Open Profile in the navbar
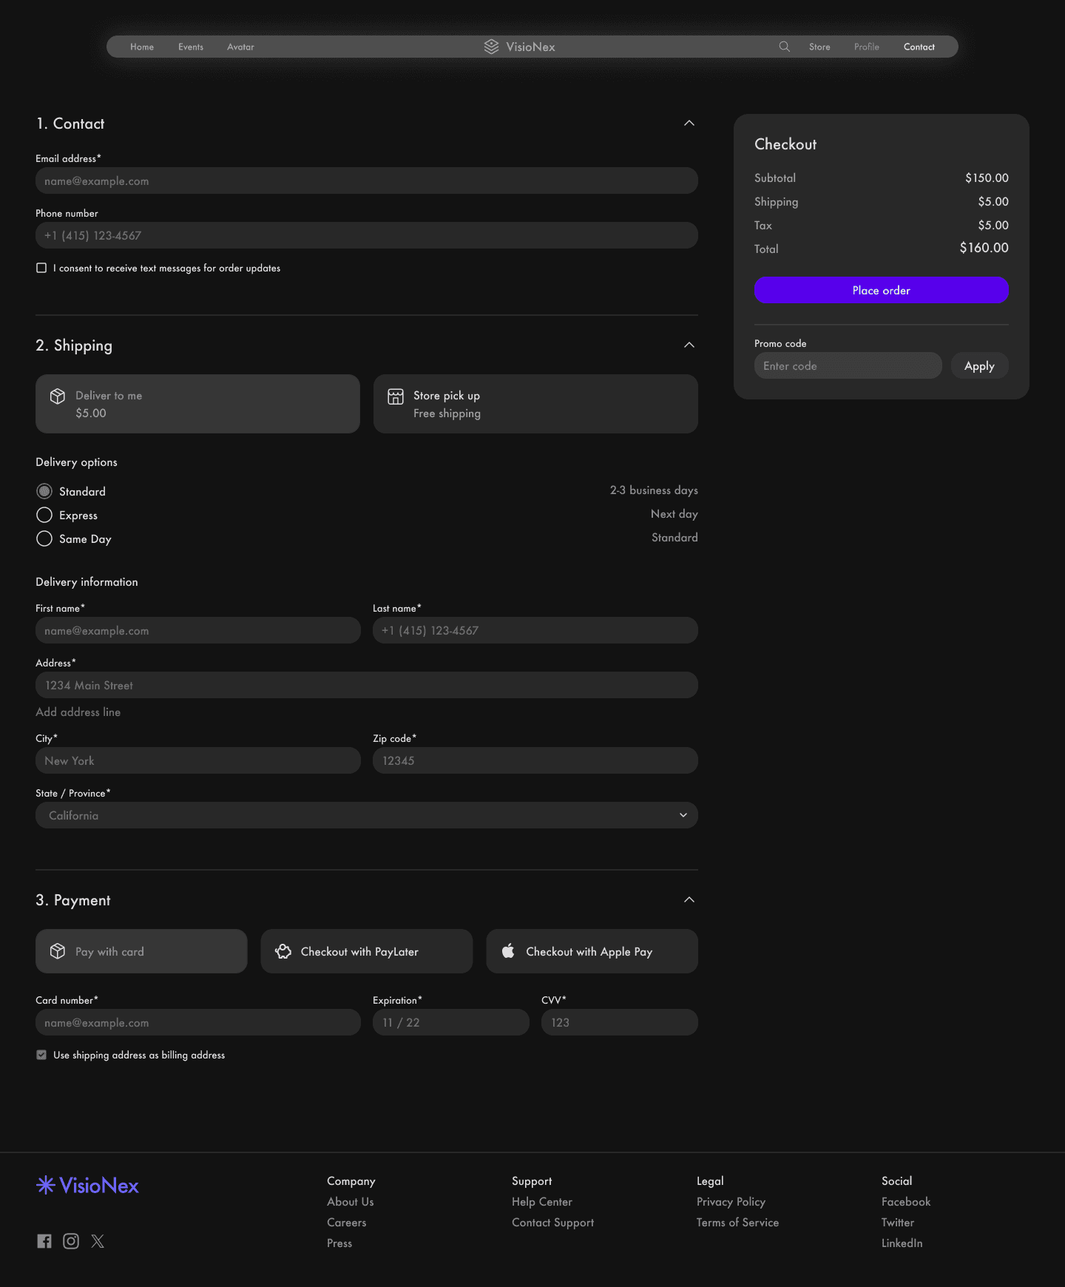This screenshot has width=1065, height=1287. [867, 47]
